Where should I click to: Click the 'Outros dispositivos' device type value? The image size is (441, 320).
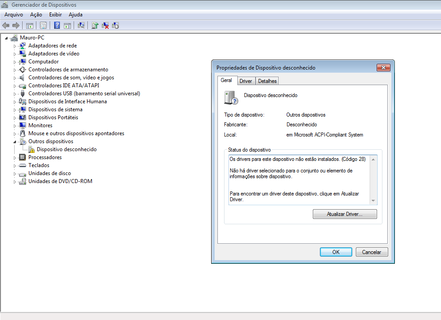point(306,115)
